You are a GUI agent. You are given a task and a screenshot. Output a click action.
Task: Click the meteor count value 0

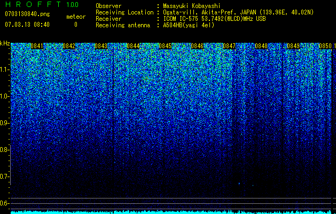click(76, 25)
